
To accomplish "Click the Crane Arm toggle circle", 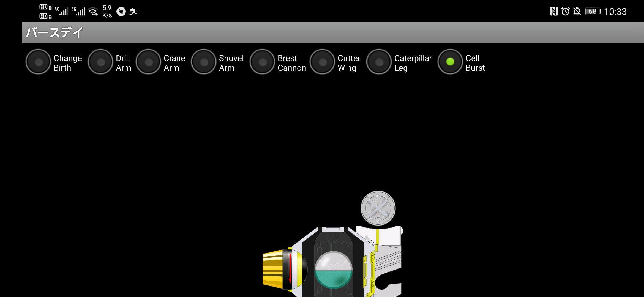I will coord(148,62).
